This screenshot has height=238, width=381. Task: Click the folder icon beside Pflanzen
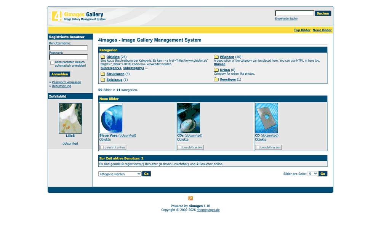216,57
